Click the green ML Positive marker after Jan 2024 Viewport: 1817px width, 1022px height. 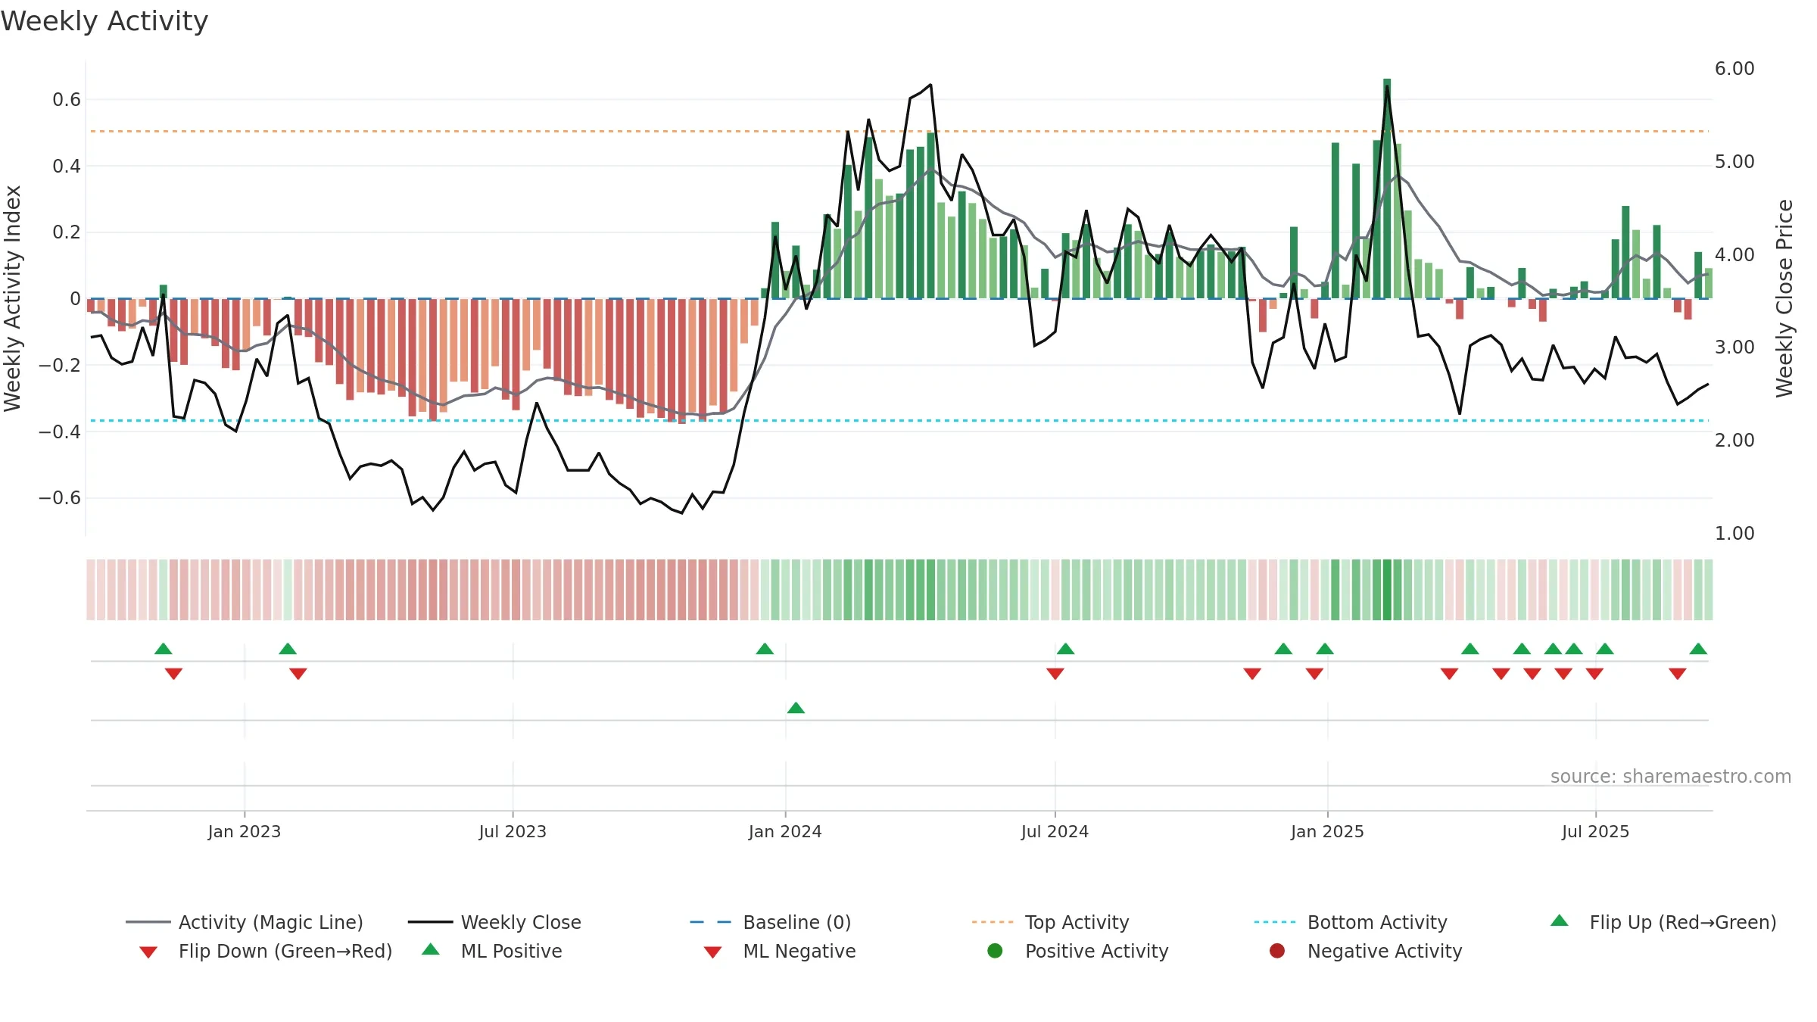pos(796,708)
